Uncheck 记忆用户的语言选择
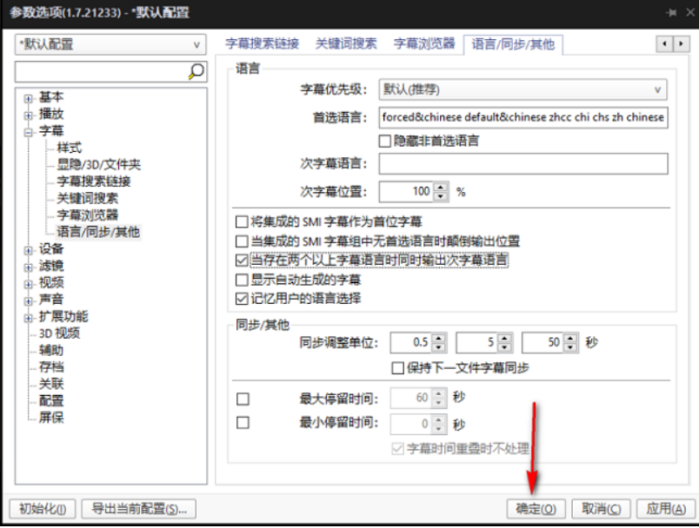 pyautogui.click(x=242, y=299)
